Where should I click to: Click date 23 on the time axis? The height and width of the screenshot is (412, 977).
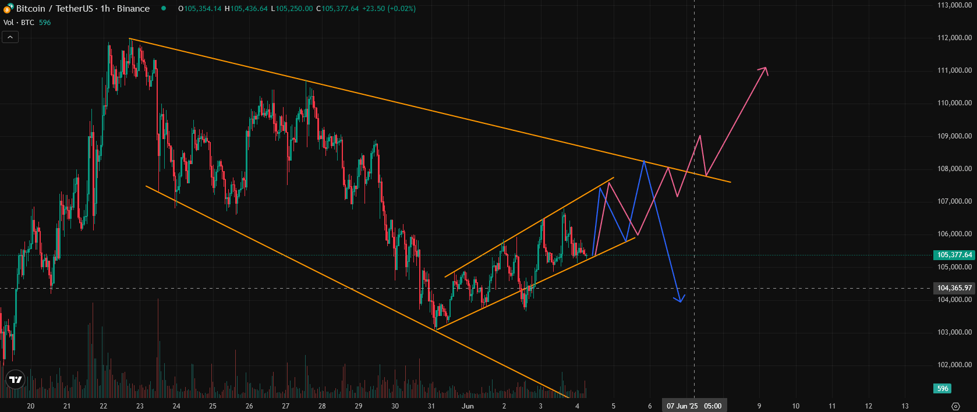pos(140,406)
